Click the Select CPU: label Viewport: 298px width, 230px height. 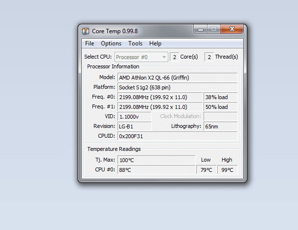tap(98, 57)
